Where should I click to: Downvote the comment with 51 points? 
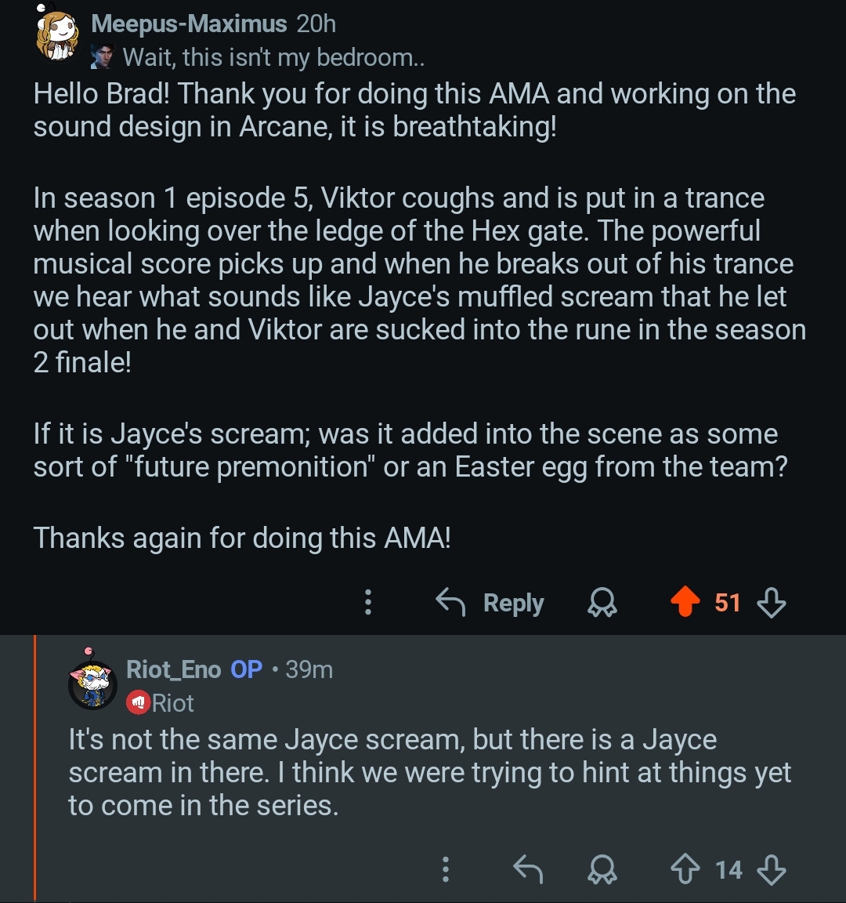[x=772, y=603]
